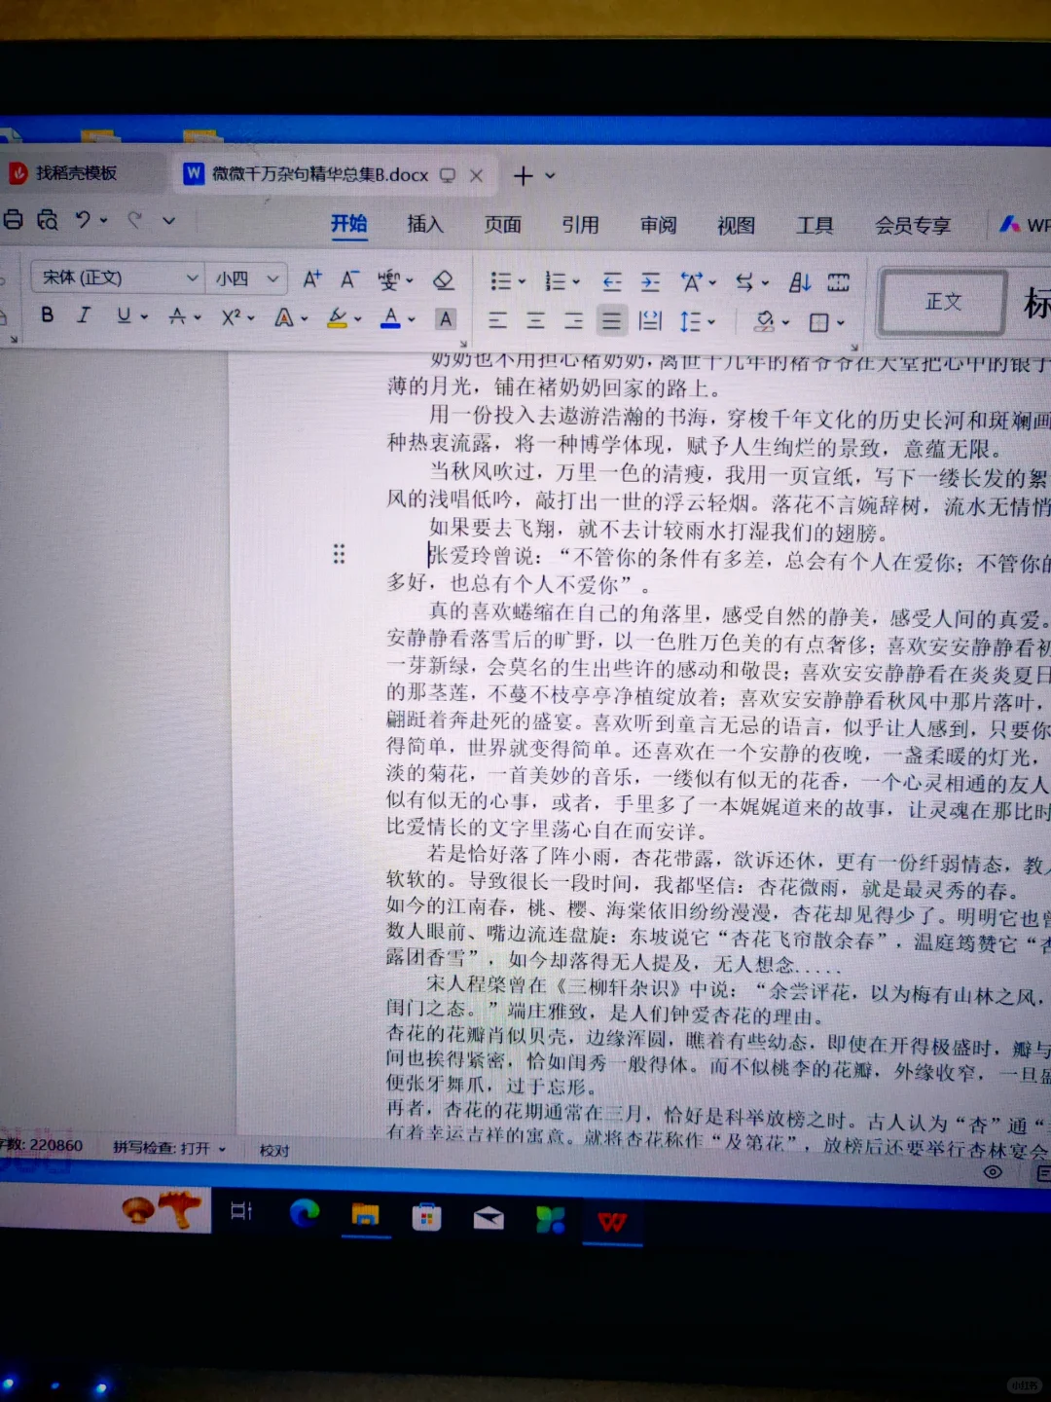Open the font name dropdown 宋体 (正文)
1051x1402 pixels.
(x=193, y=278)
